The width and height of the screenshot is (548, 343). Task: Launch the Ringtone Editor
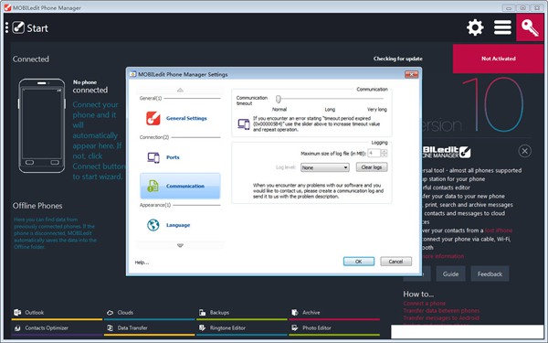click(x=222, y=328)
